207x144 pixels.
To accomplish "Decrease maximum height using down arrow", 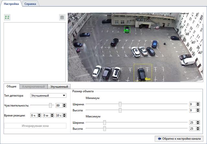I will pos(198,130).
